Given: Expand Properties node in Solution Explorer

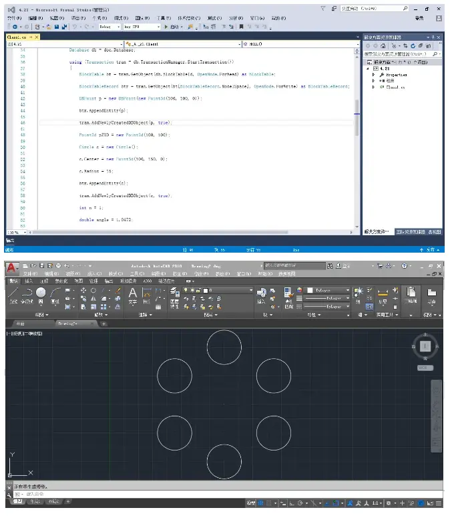Looking at the screenshot, I should (x=373, y=75).
